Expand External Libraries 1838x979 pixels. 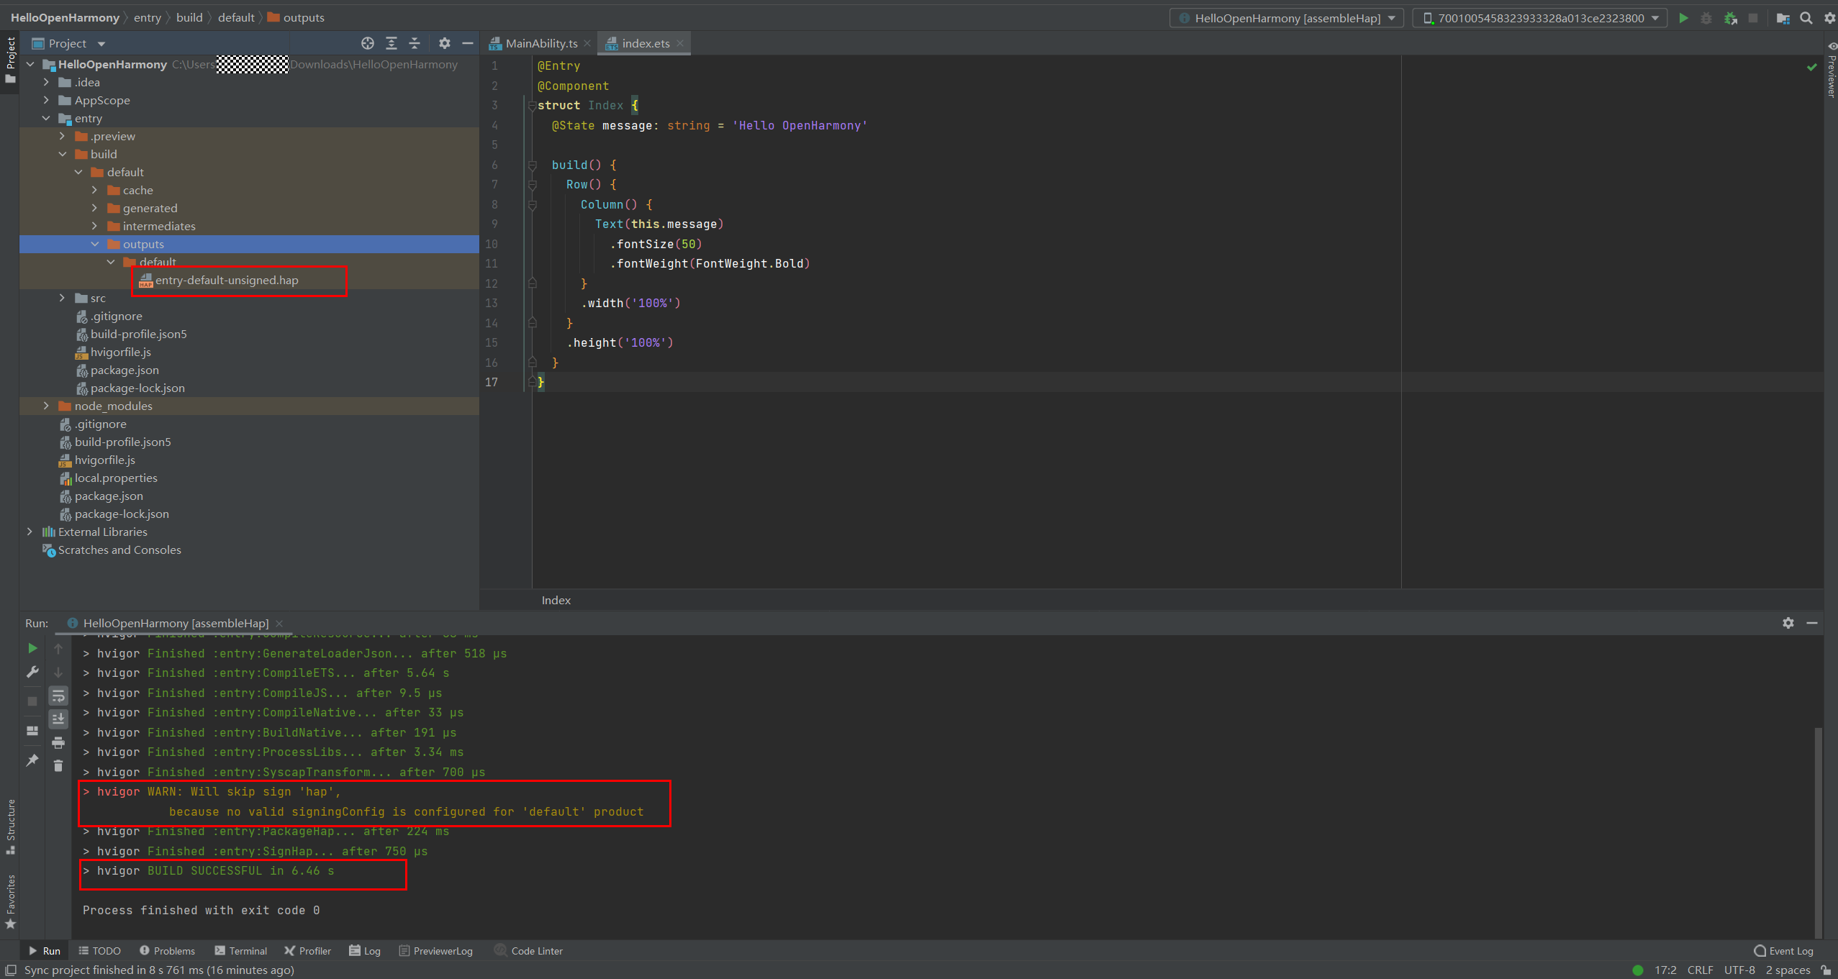30,532
